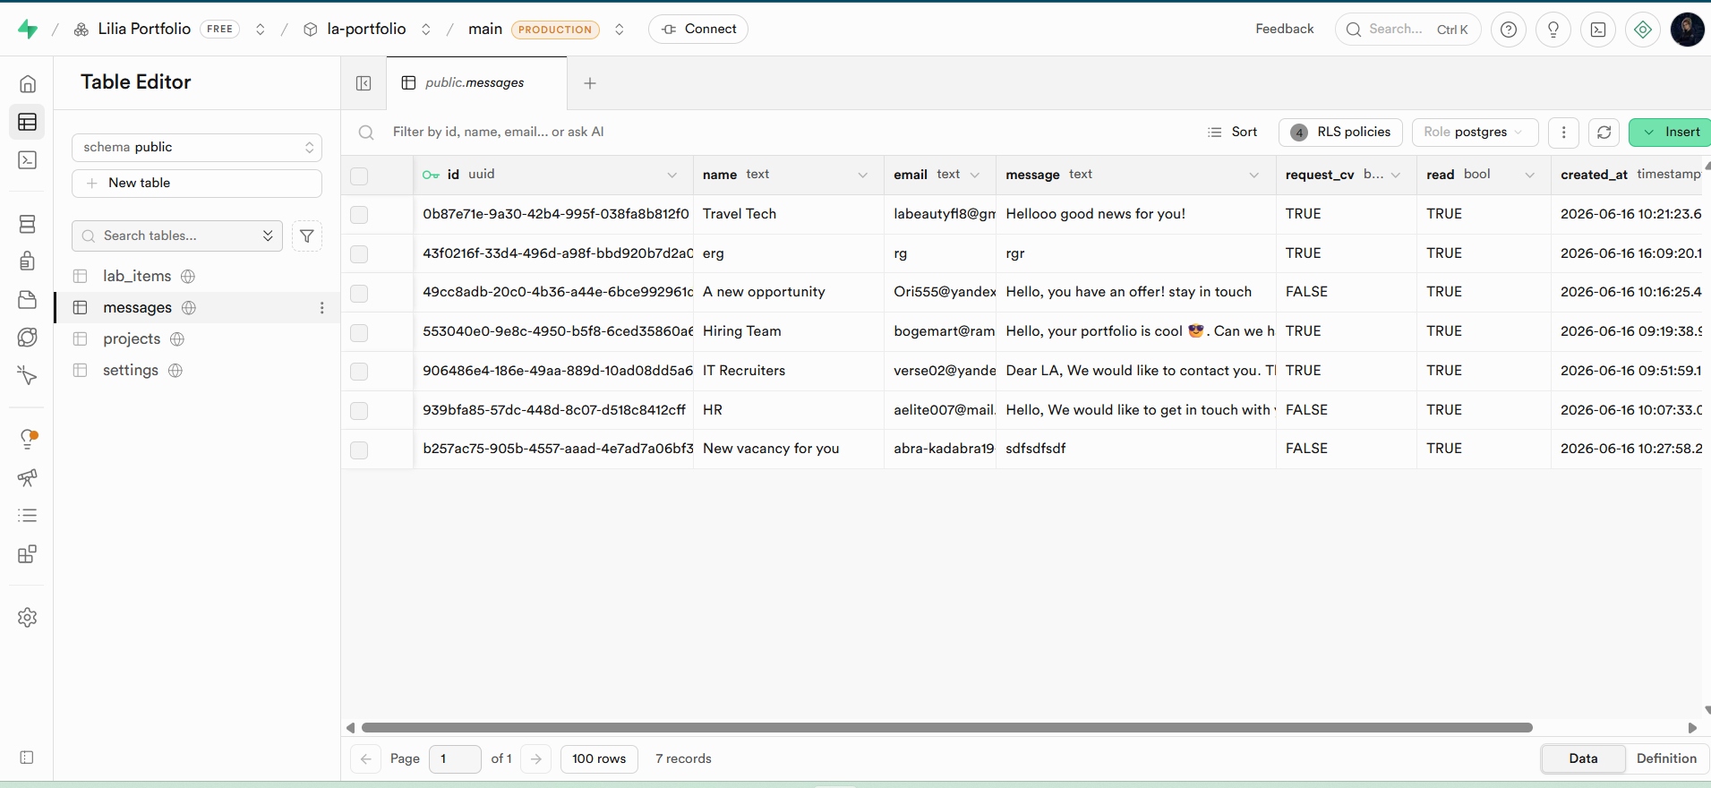The width and height of the screenshot is (1711, 788).
Task: Open the projects table
Action: [132, 339]
